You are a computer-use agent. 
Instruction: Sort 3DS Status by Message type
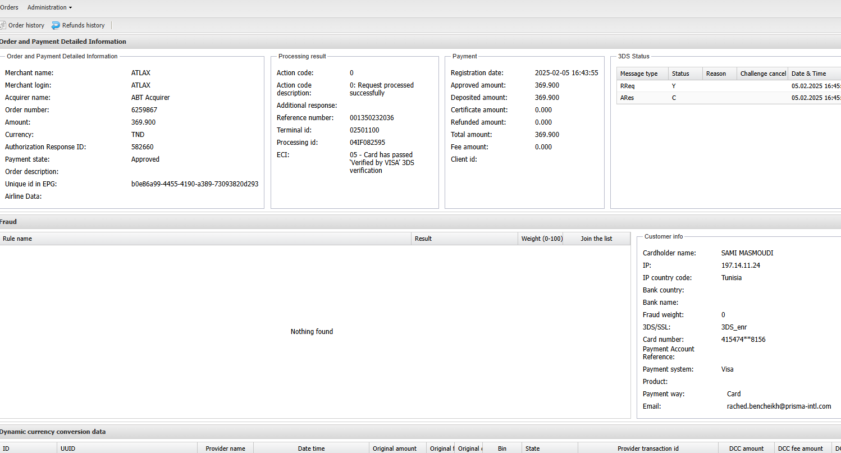click(639, 74)
